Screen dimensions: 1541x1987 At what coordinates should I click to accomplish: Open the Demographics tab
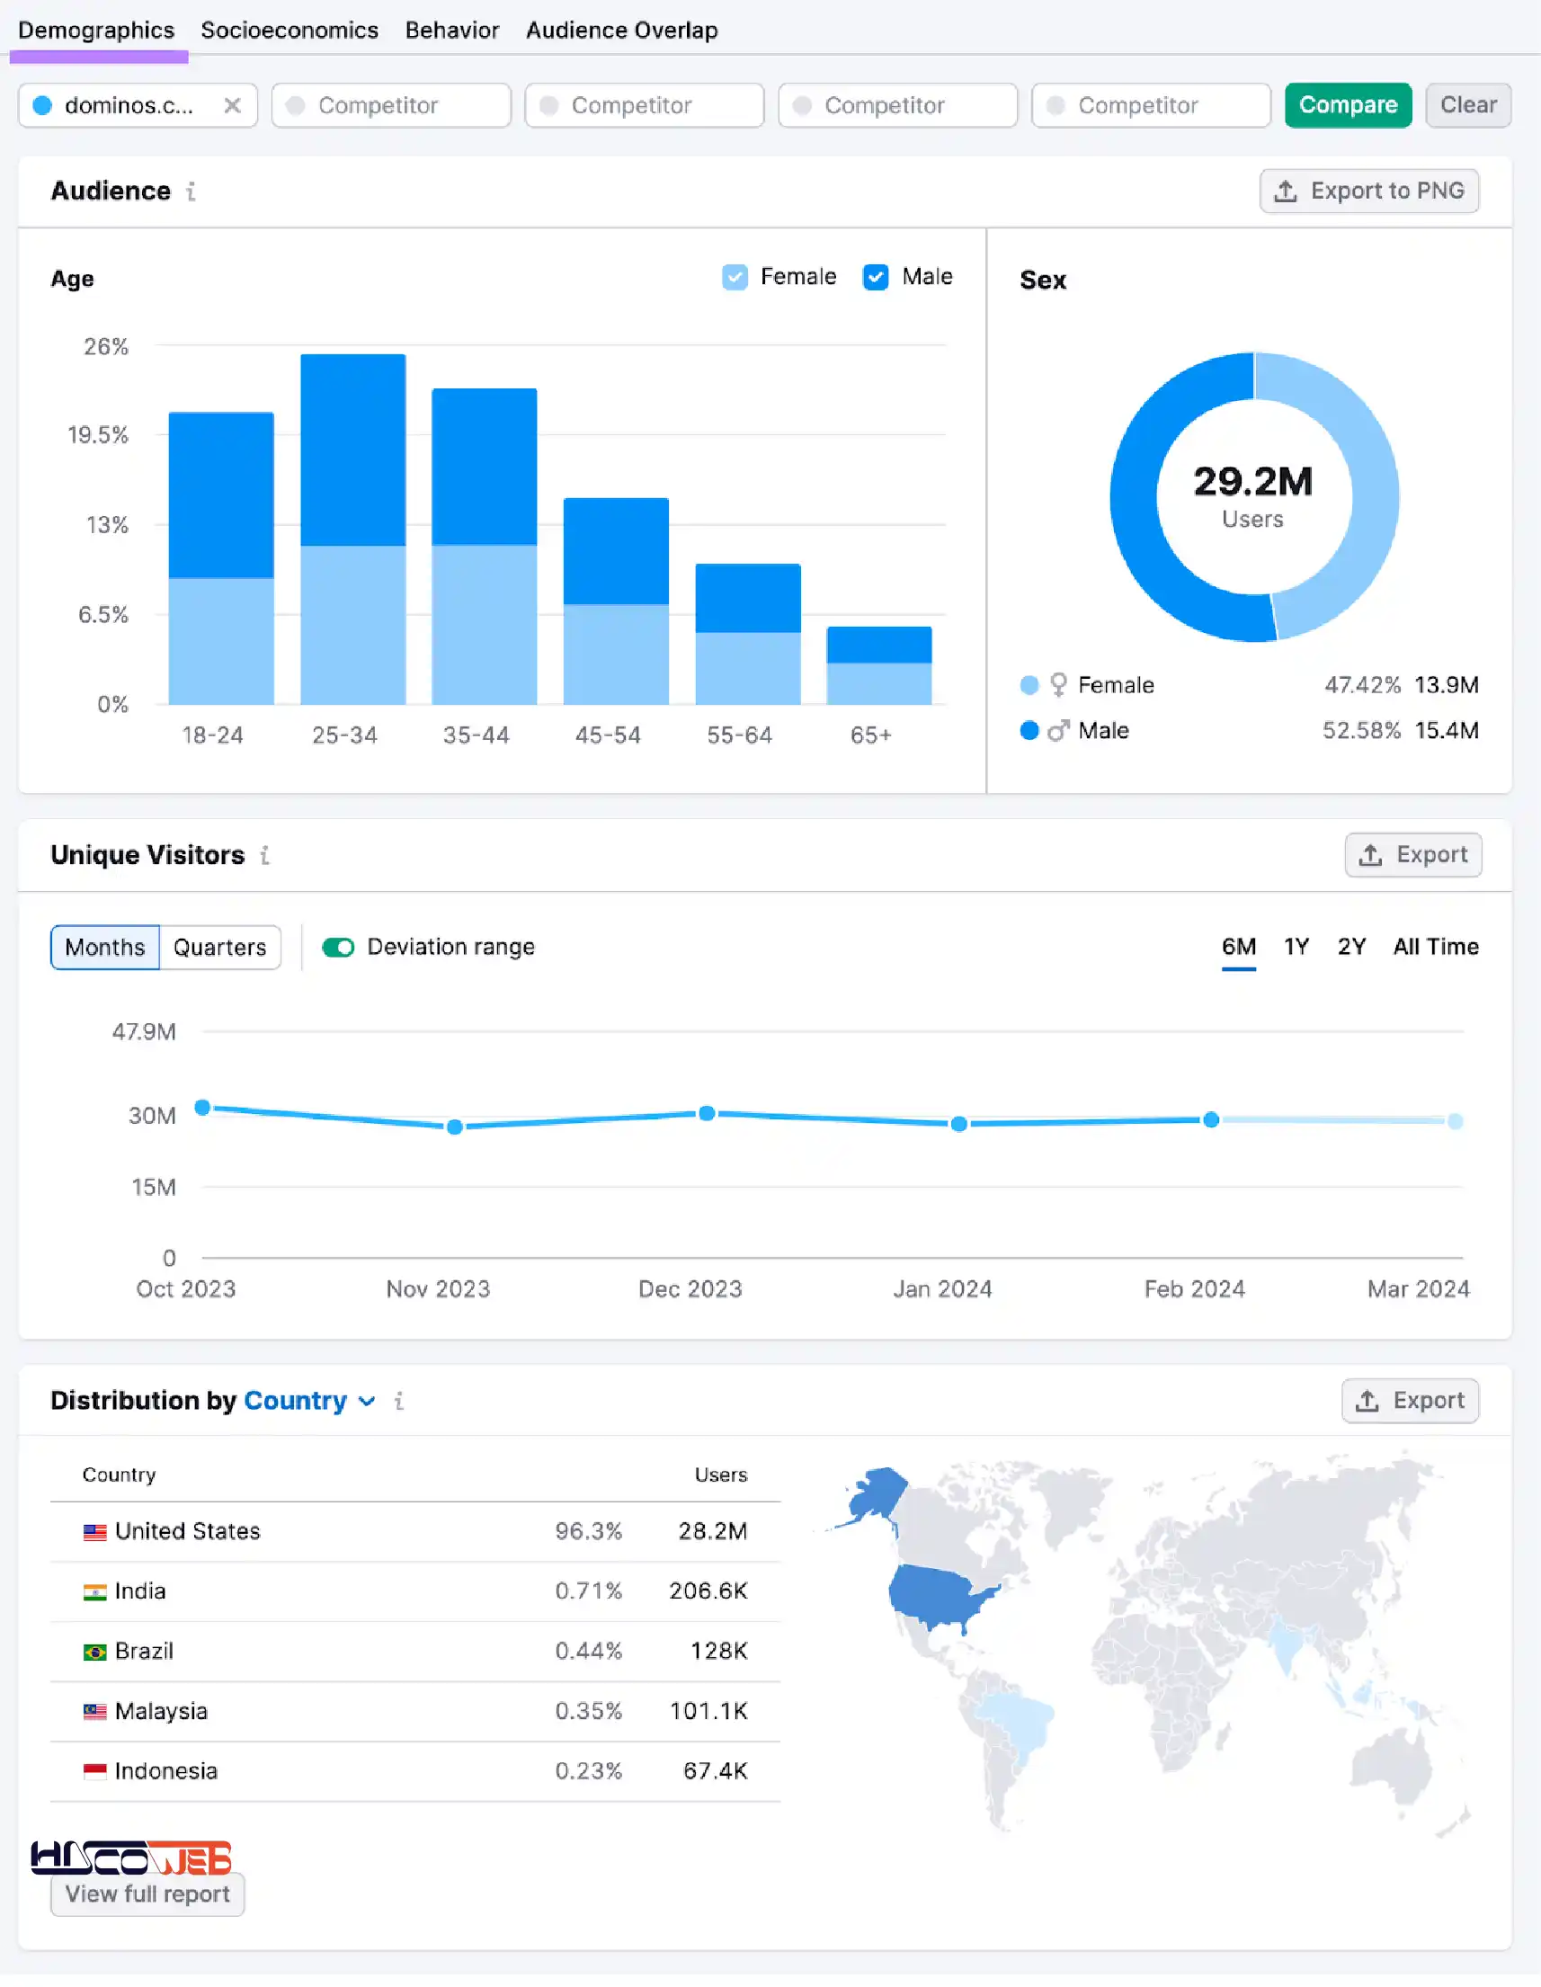click(96, 30)
